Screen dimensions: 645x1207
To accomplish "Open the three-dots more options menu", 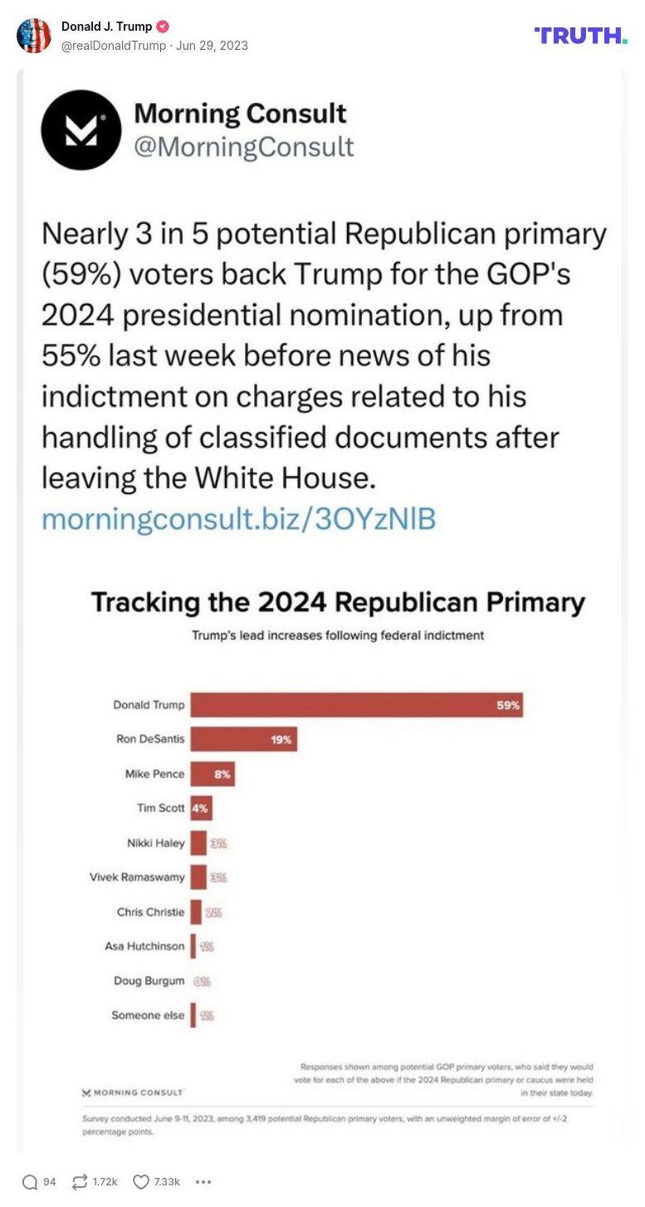I will pyautogui.click(x=203, y=1181).
